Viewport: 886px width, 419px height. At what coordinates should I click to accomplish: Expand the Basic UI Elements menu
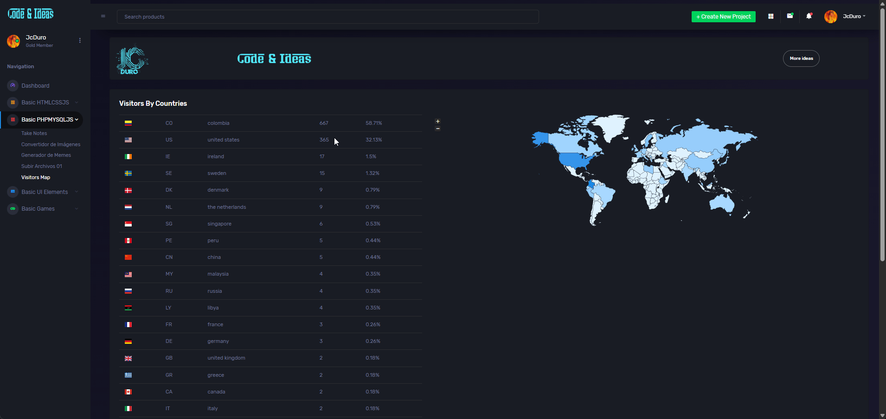45,192
